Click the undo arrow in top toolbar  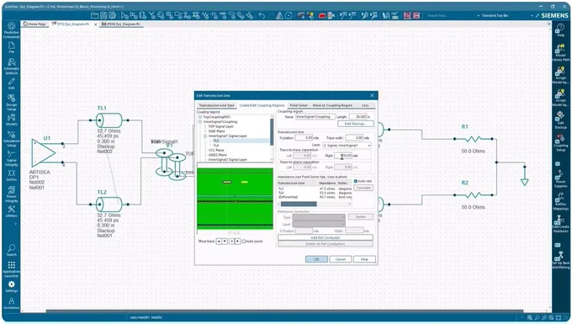tap(262, 15)
